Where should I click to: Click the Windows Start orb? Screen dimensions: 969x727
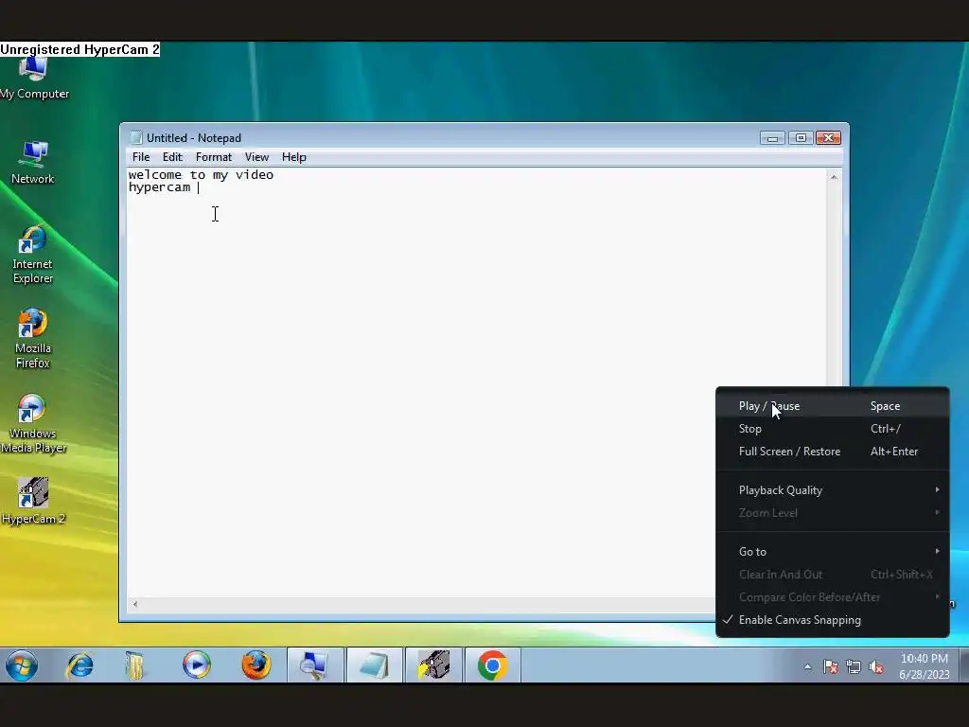point(22,665)
